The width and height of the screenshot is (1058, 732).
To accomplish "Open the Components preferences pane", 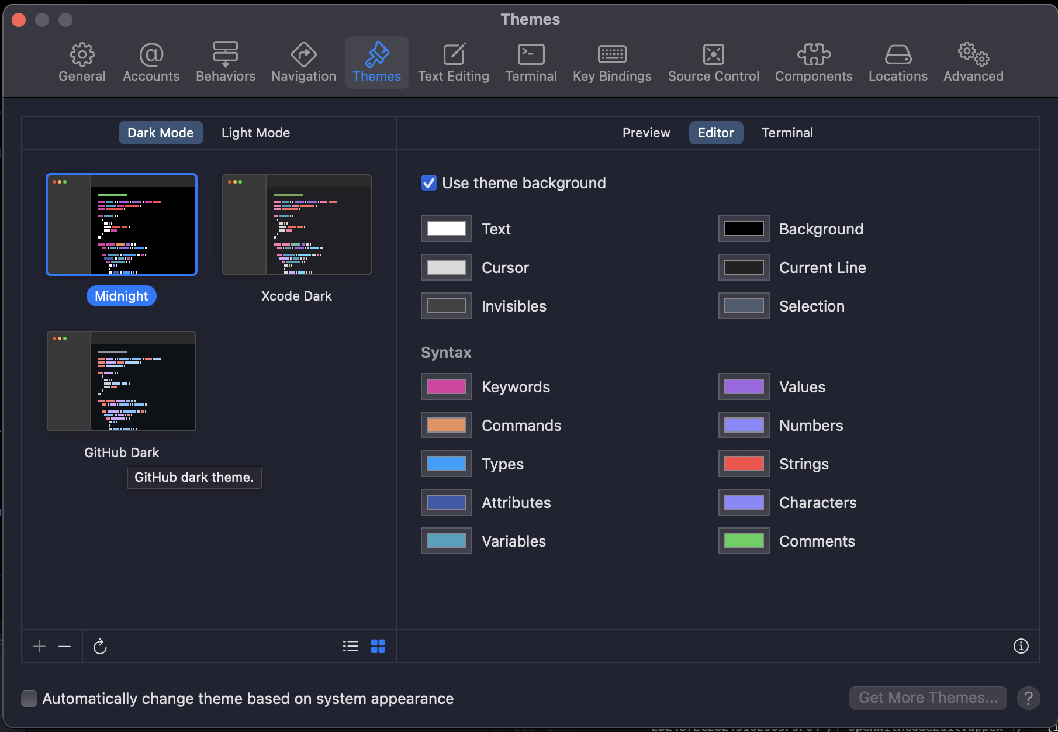I will tap(814, 63).
